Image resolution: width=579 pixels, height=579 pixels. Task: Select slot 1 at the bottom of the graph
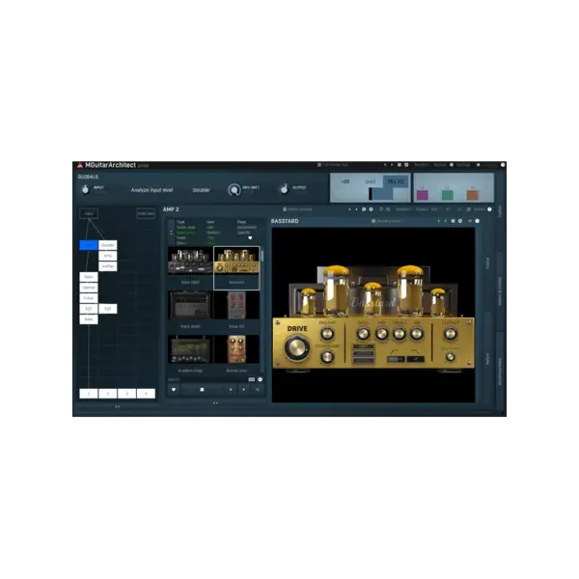[89, 394]
